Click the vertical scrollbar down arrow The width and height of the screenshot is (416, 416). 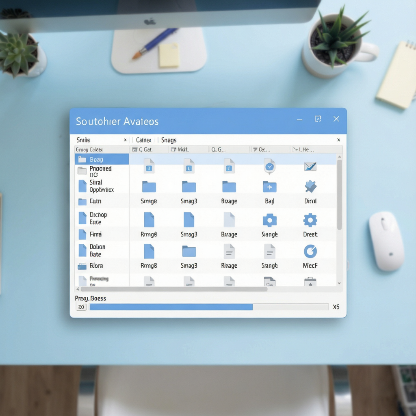click(339, 283)
